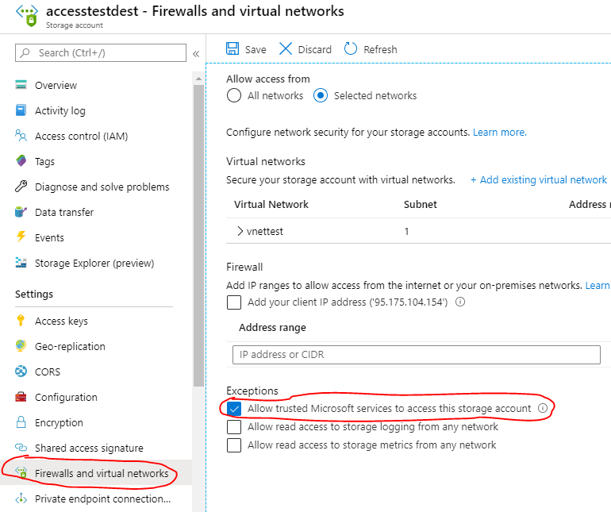Click Add existing virtual network link
611x512 pixels.
[x=539, y=180]
